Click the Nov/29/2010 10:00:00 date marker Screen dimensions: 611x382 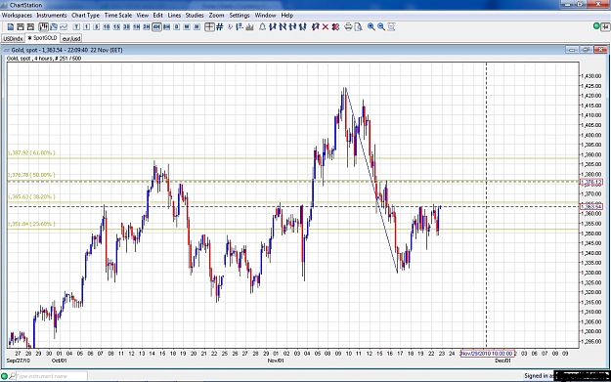(487, 354)
